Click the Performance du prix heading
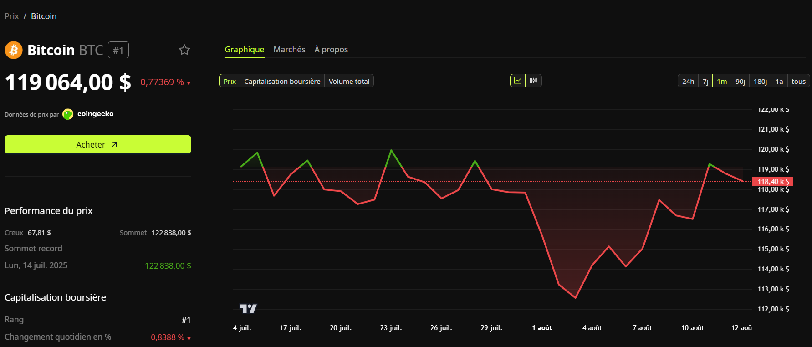 pyautogui.click(x=49, y=210)
